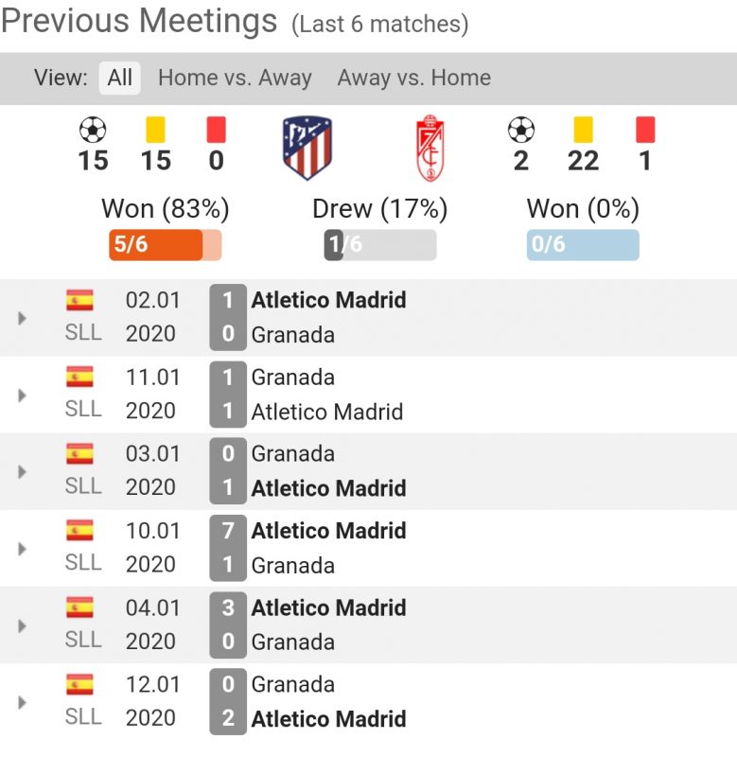Click Atletico's soccer ball goals icon
The height and width of the screenshot is (757, 737).
pyautogui.click(x=93, y=129)
